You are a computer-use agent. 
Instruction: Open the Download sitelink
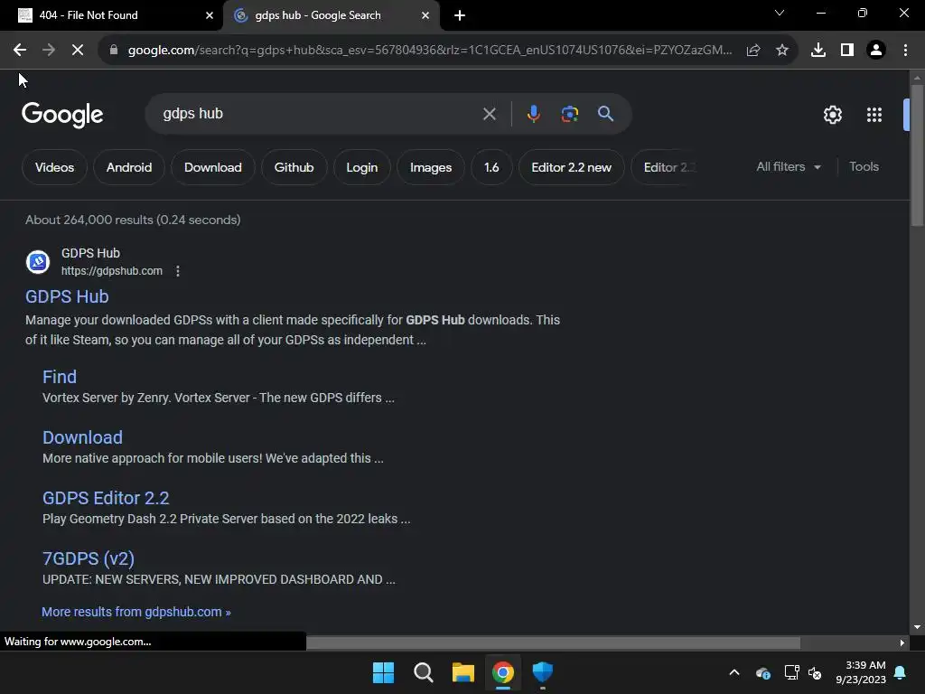coord(82,437)
